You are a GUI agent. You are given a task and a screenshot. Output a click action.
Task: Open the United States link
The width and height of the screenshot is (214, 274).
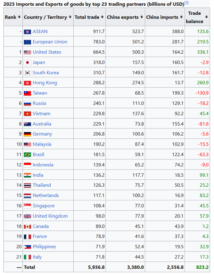47,52
